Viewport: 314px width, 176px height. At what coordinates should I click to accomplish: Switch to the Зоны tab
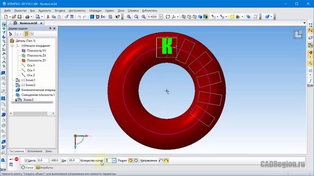coord(49,151)
